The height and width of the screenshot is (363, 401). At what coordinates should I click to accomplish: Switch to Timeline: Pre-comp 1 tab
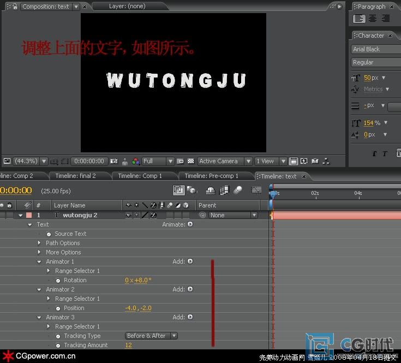pyautogui.click(x=211, y=176)
